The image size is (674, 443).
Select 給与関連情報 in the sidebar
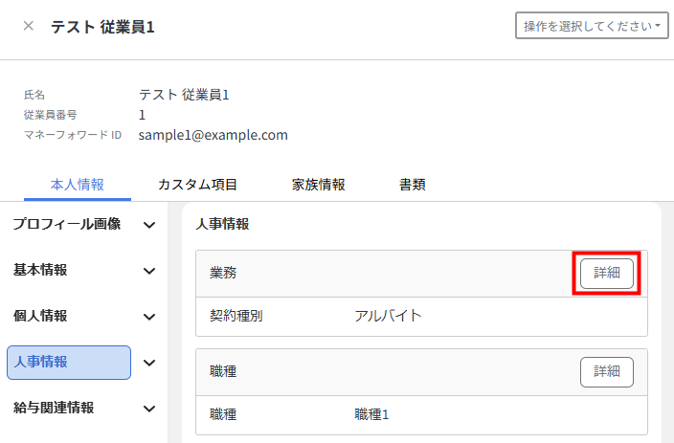(x=54, y=408)
